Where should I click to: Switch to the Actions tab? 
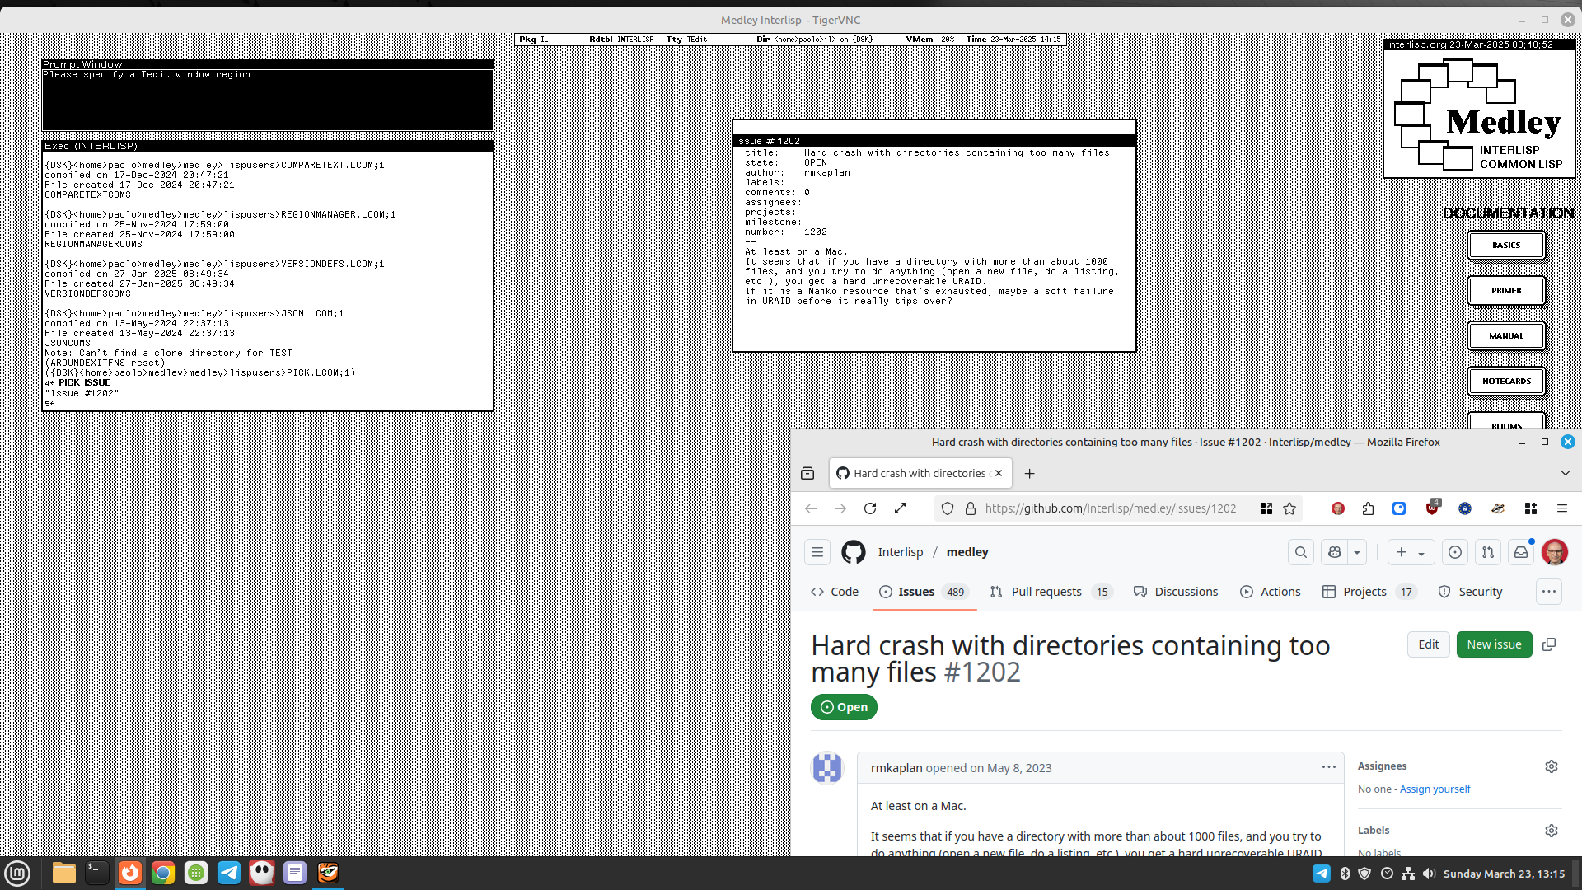1271,592
